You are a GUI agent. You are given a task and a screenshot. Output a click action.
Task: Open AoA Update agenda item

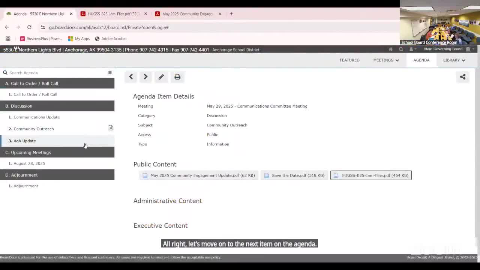click(57, 141)
